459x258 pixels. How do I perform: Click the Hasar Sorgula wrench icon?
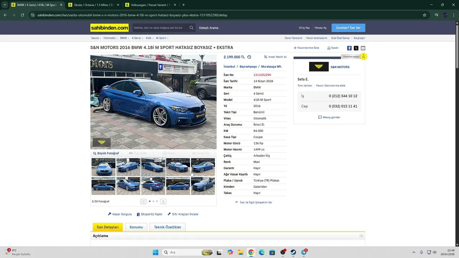tap(110, 214)
